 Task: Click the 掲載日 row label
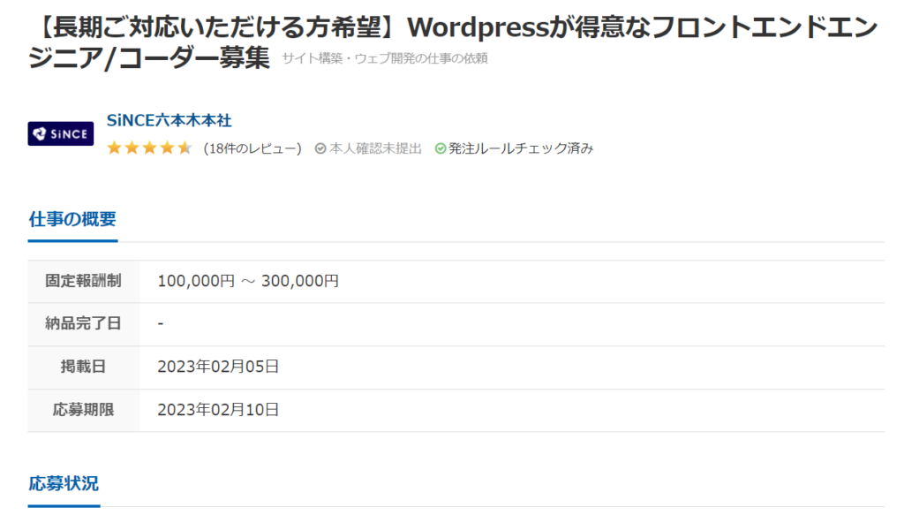click(84, 367)
